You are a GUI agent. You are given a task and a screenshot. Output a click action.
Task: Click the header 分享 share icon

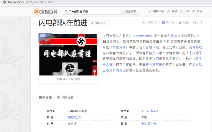click(181, 11)
